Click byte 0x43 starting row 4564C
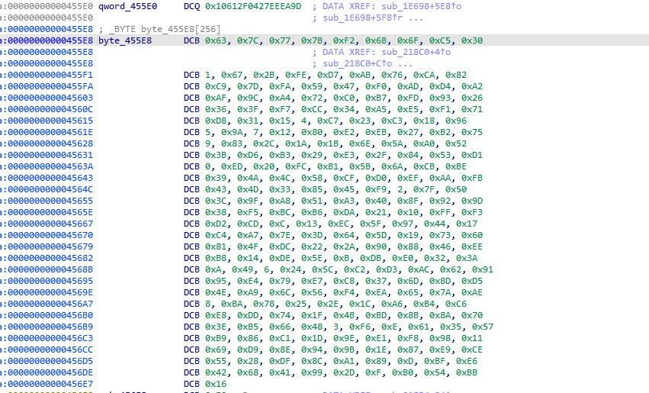The image size is (649, 393). 216,189
